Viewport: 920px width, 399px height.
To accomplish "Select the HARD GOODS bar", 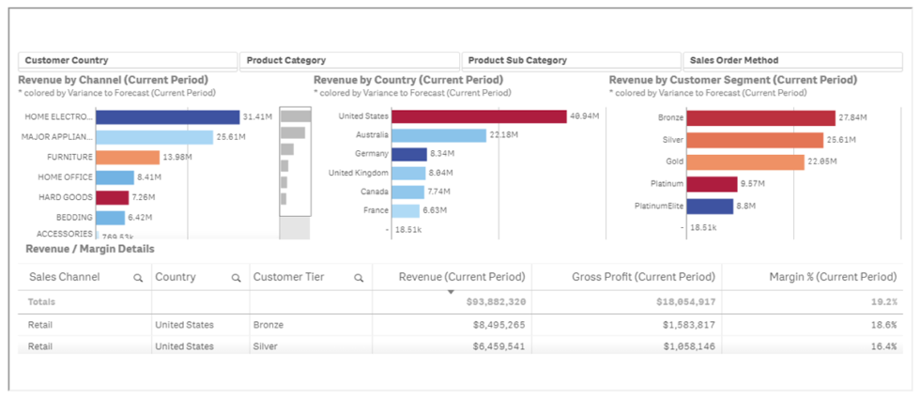I will pos(112,197).
